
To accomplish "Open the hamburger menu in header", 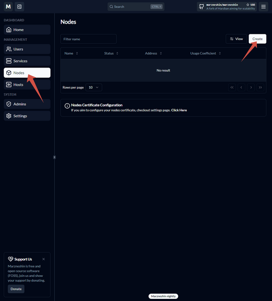I will (x=263, y=6).
